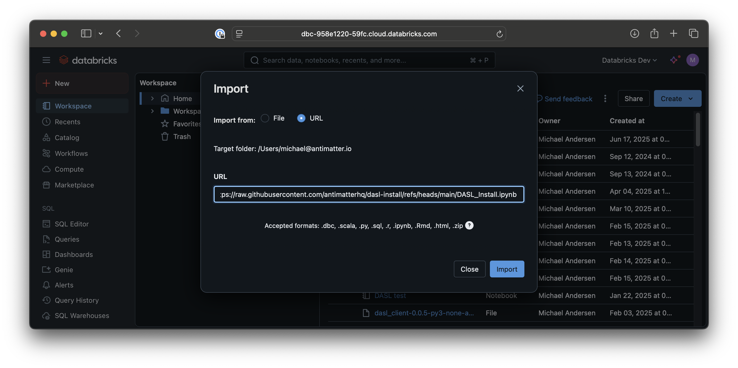Screen dimensions: 738x368
Task: Show Safari tab overview
Action: (x=693, y=34)
